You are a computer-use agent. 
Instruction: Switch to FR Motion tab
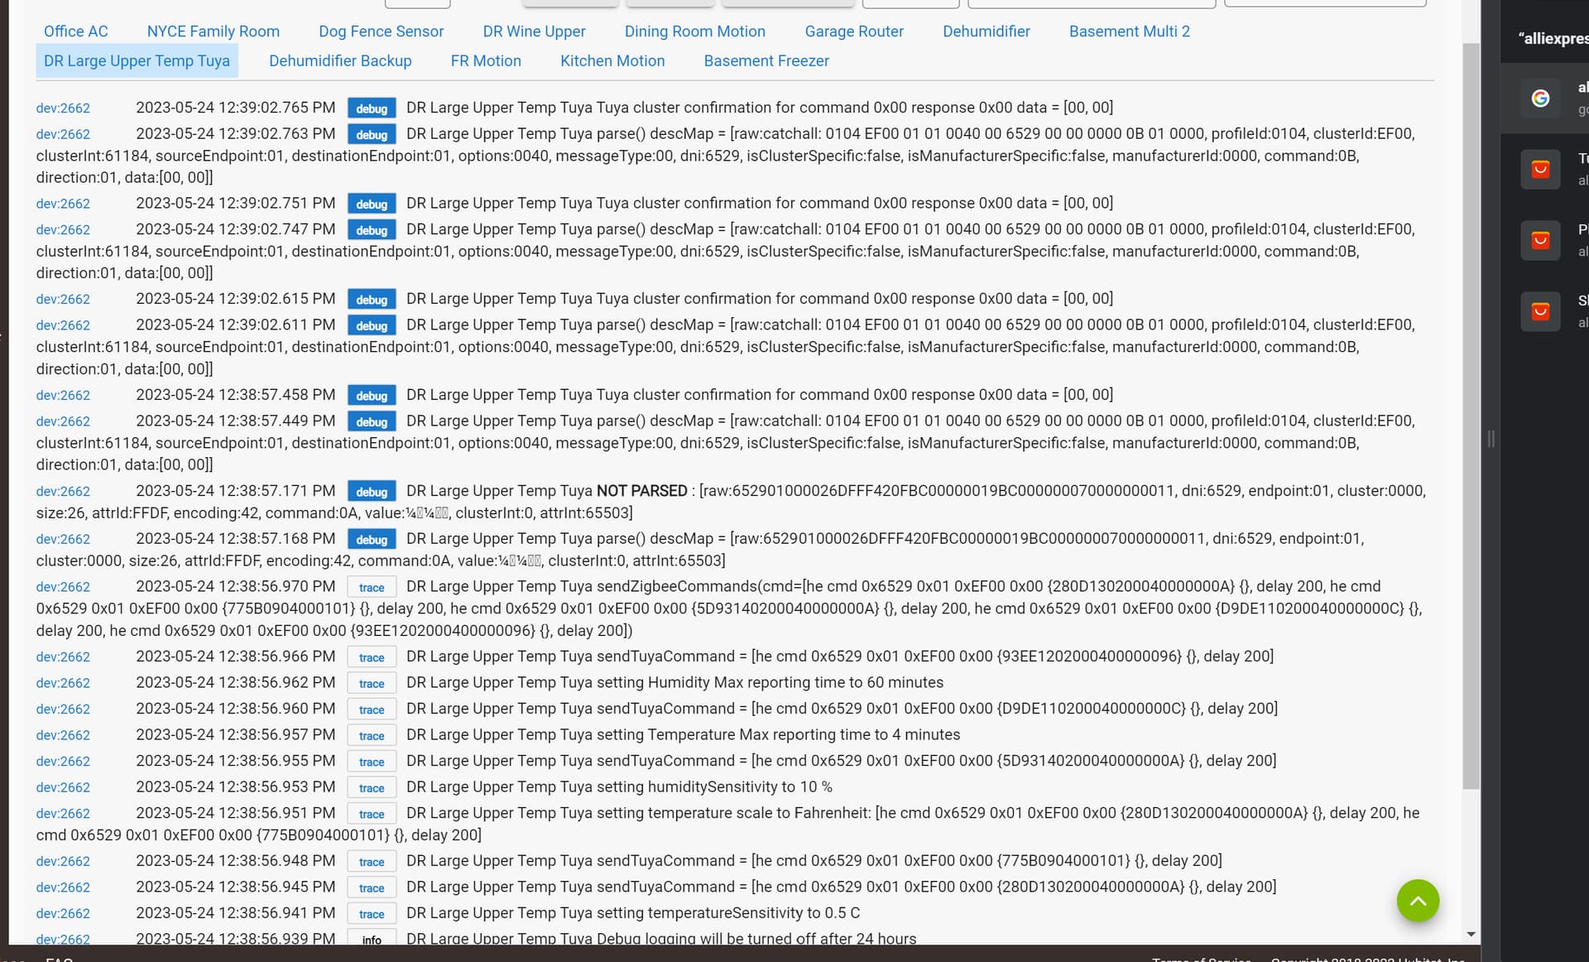point(486,61)
